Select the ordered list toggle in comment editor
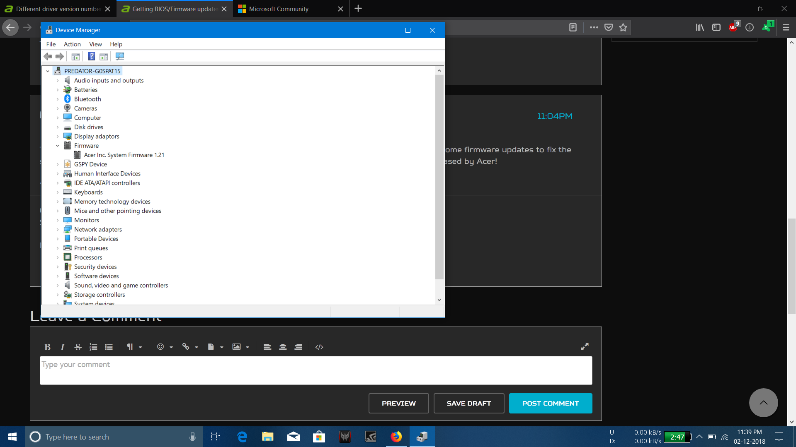 click(x=94, y=346)
